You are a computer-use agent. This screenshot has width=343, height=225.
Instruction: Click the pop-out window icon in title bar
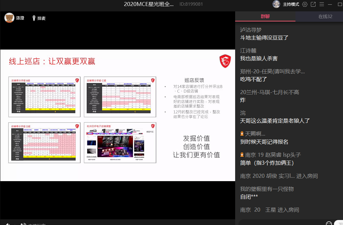313,4
